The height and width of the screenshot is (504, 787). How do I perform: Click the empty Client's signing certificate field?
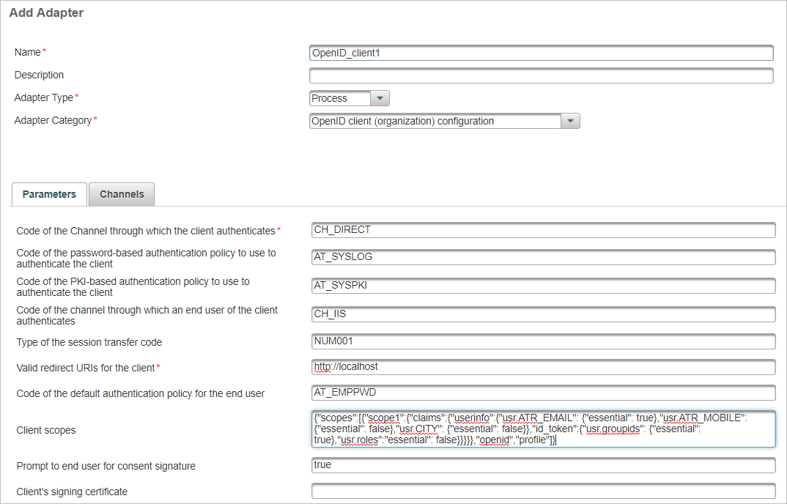(543, 492)
